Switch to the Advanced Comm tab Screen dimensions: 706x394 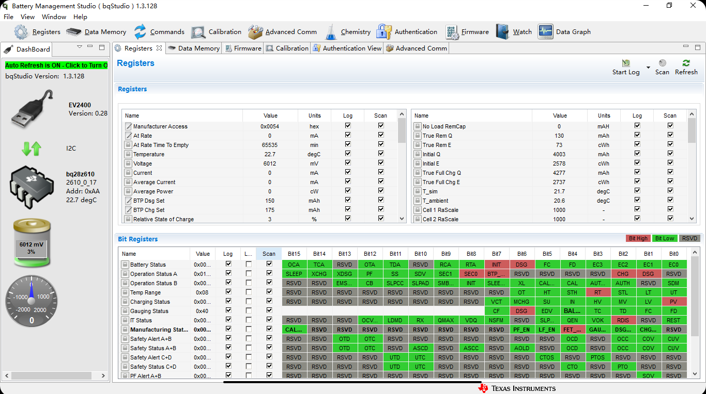click(x=417, y=48)
